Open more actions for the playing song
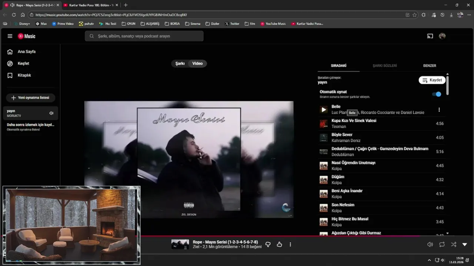 (290, 244)
